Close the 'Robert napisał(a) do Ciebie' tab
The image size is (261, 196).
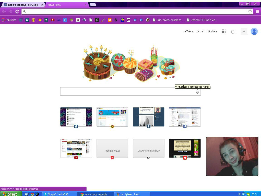(x=42, y=5)
